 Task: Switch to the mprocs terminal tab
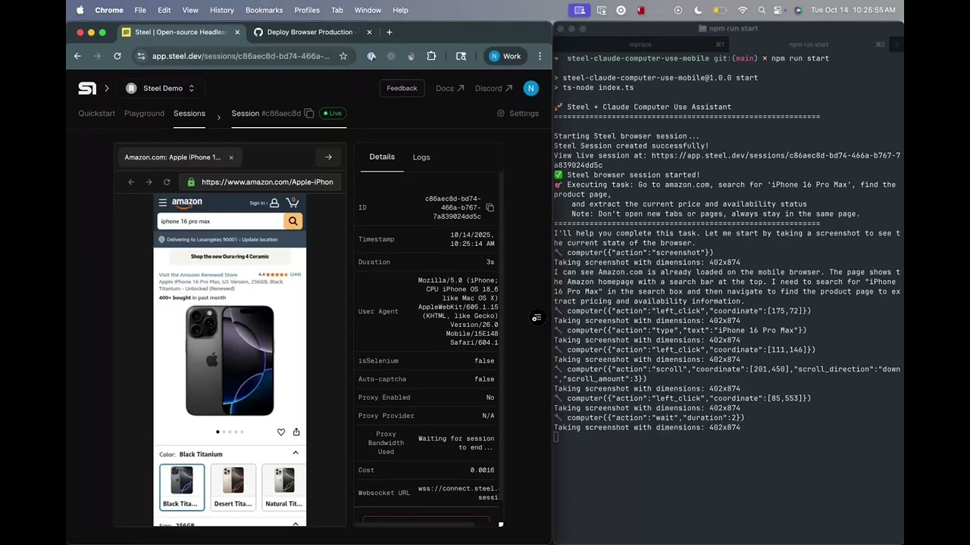(640, 45)
